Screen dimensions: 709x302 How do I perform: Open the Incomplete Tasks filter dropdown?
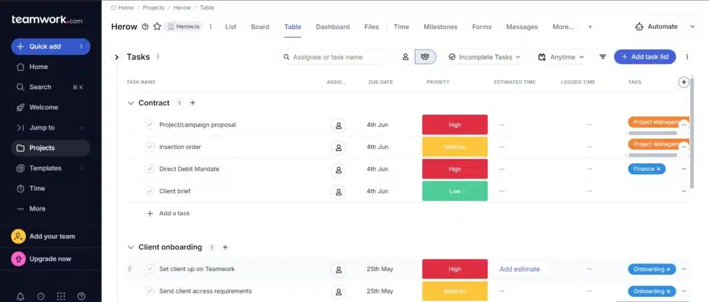point(485,57)
